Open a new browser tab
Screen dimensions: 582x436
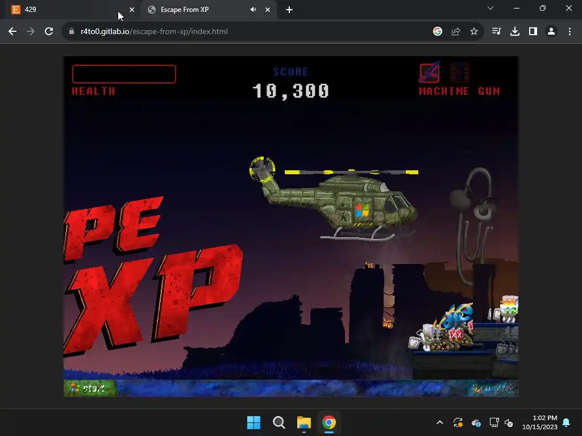(x=289, y=10)
